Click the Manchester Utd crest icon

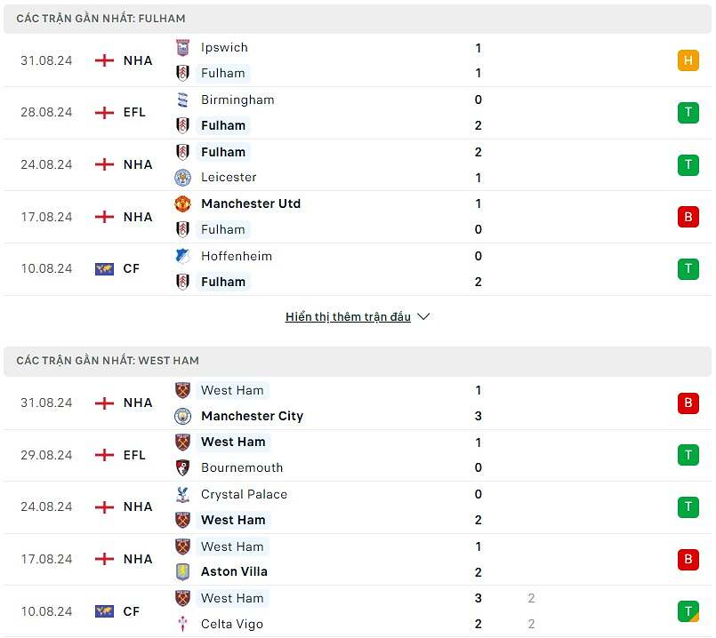(182, 203)
